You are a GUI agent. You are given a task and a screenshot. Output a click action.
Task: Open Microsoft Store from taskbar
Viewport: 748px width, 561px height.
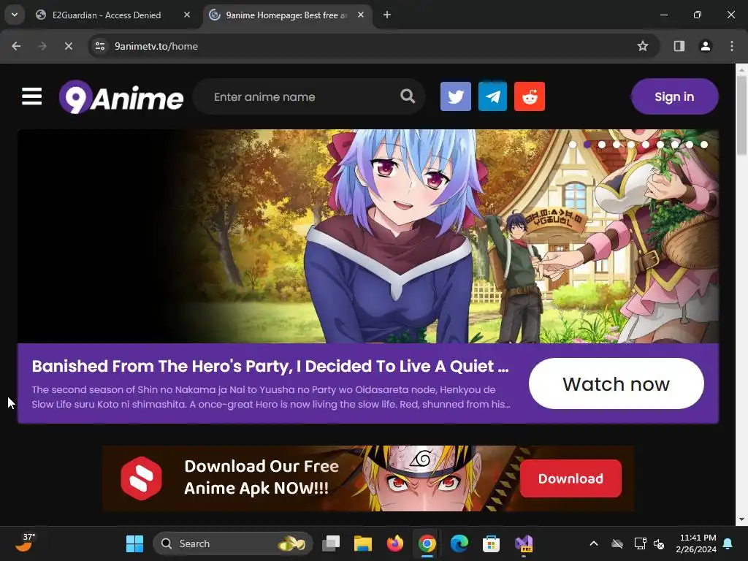click(491, 543)
